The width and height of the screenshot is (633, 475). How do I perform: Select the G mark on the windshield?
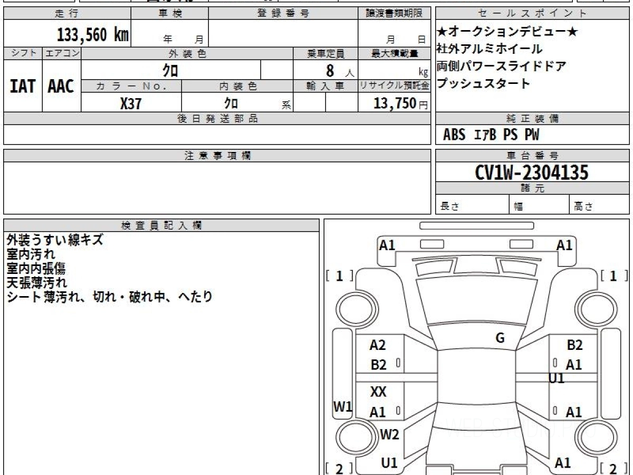(500, 338)
